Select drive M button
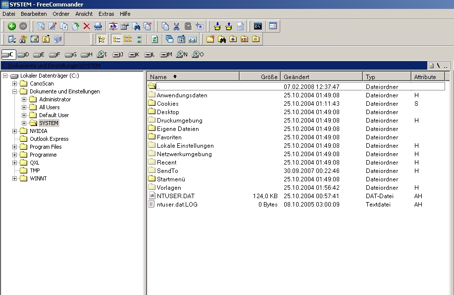Image resolution: width=454 pixels, height=295 pixels. pyautogui.click(x=166, y=54)
